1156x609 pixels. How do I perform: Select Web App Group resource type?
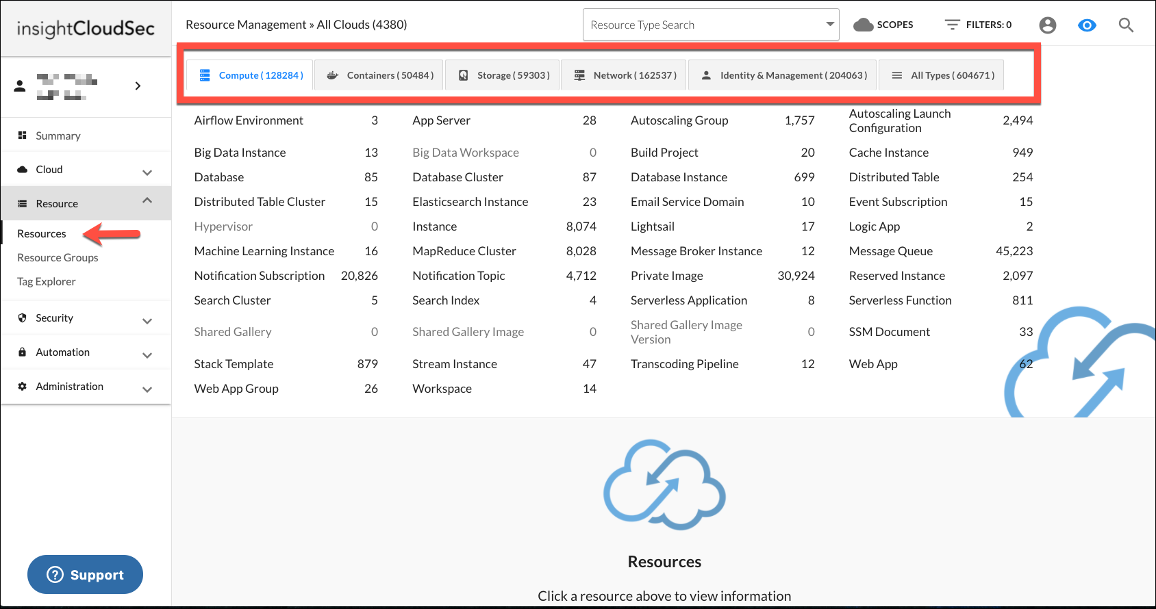(x=236, y=389)
